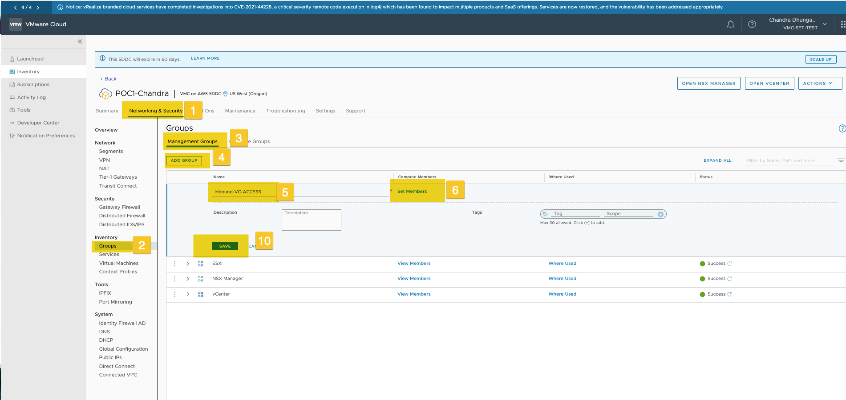Viewport: 846px width, 400px height.
Task: Refresh vCenter Success status
Action: pos(729,294)
